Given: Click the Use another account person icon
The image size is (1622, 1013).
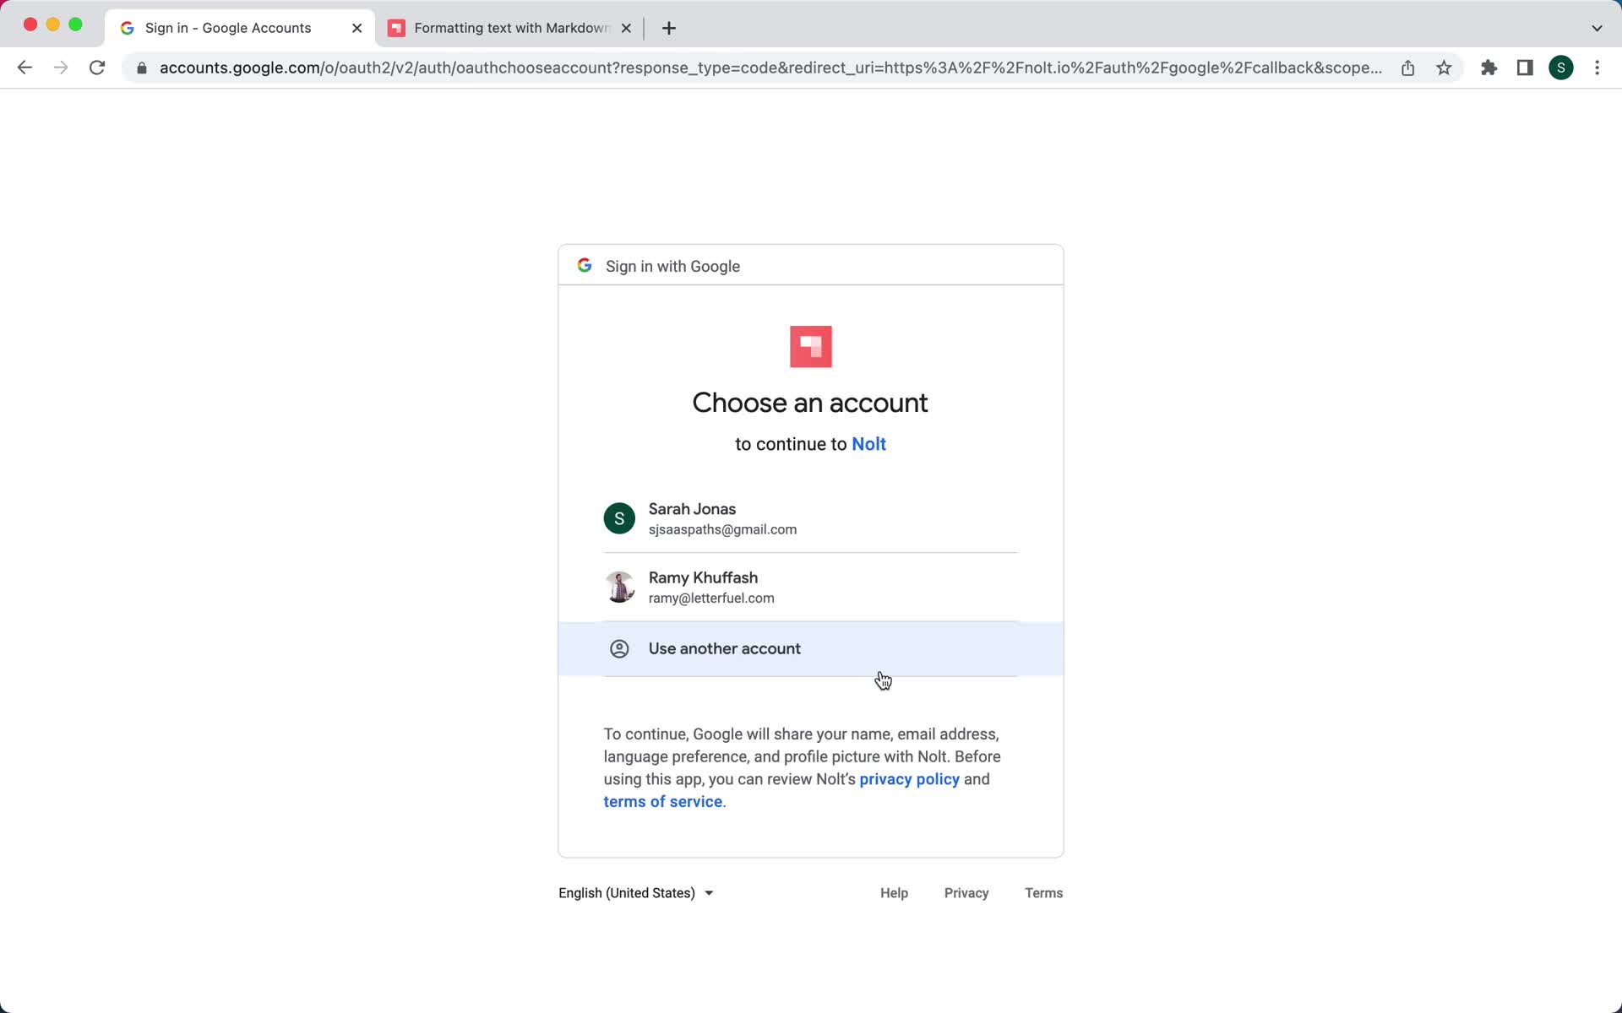Looking at the screenshot, I should [619, 648].
